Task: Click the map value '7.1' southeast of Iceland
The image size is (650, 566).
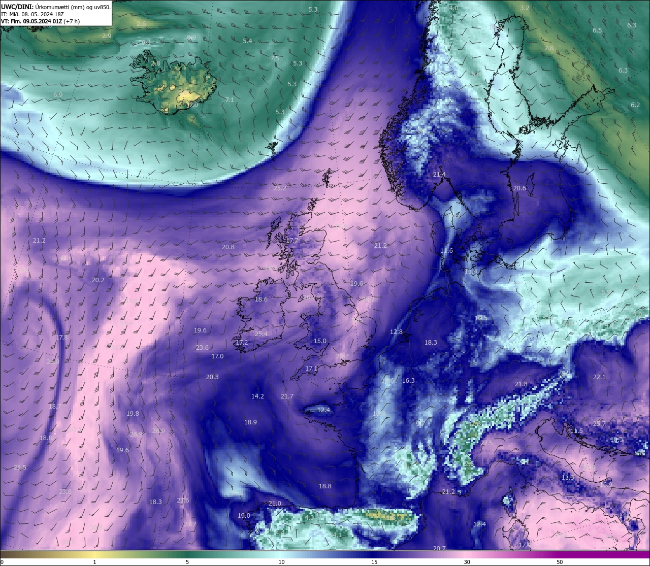Action: 230,100
